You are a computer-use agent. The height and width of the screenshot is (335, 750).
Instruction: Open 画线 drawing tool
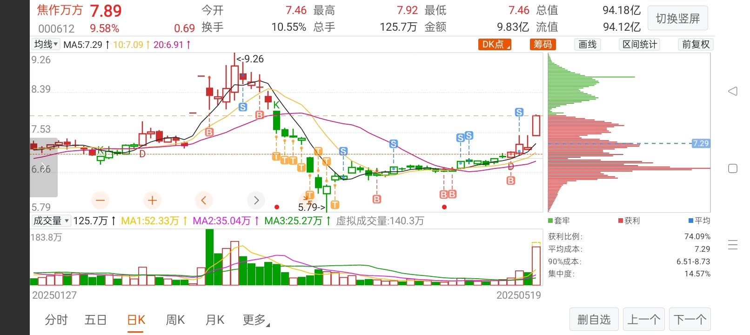tap(588, 45)
